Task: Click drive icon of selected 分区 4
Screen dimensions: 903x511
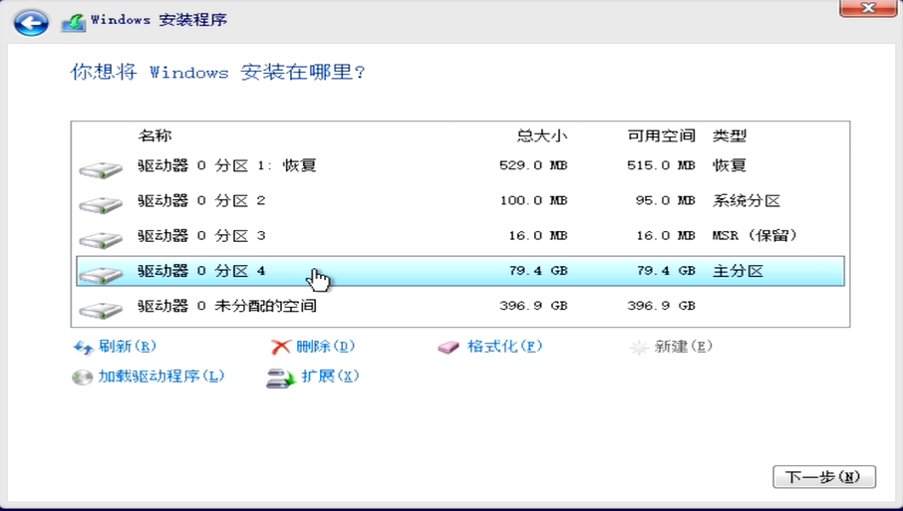Action: (x=101, y=275)
